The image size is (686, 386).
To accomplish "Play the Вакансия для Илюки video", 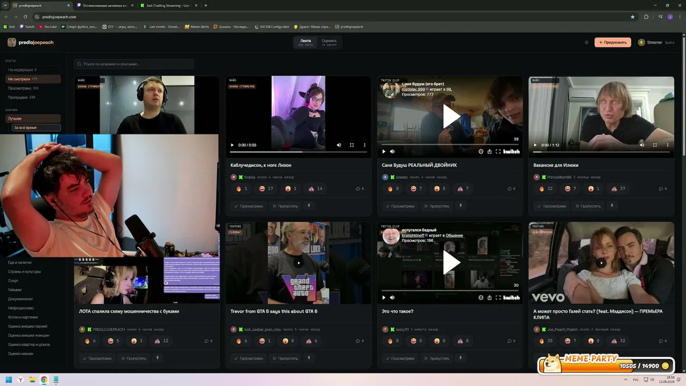I will click(x=535, y=145).
